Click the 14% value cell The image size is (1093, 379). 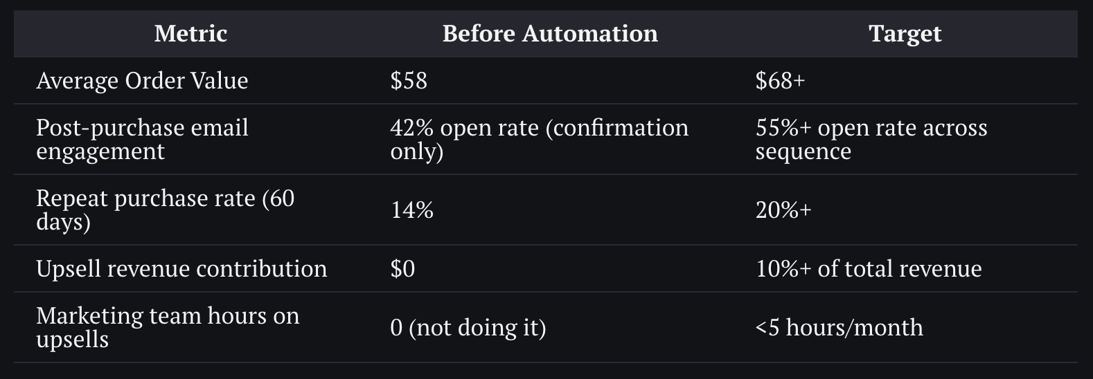(x=411, y=210)
